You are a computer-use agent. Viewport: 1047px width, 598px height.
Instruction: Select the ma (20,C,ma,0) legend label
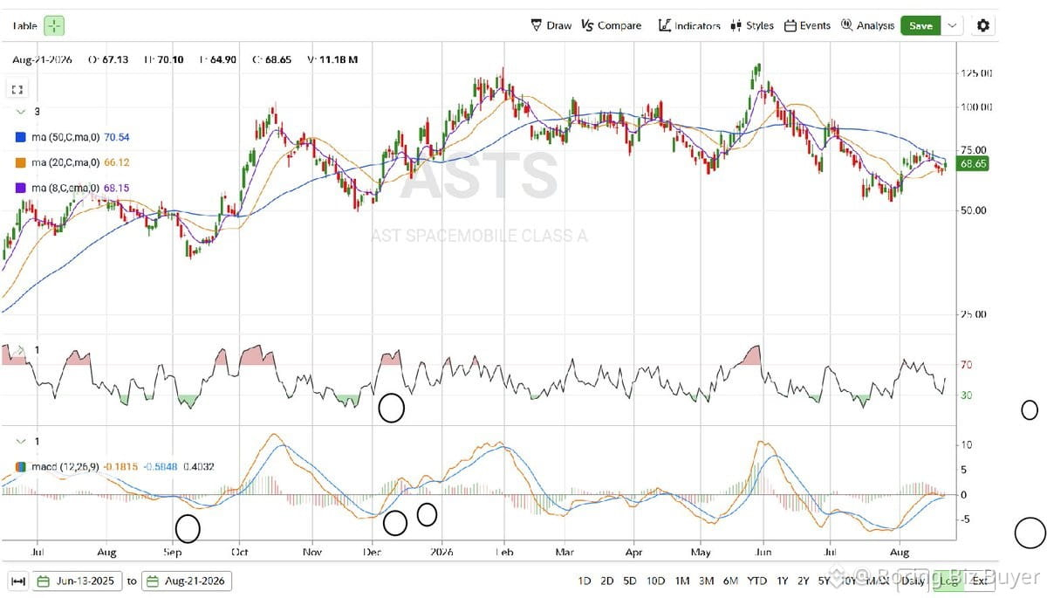click(x=65, y=162)
